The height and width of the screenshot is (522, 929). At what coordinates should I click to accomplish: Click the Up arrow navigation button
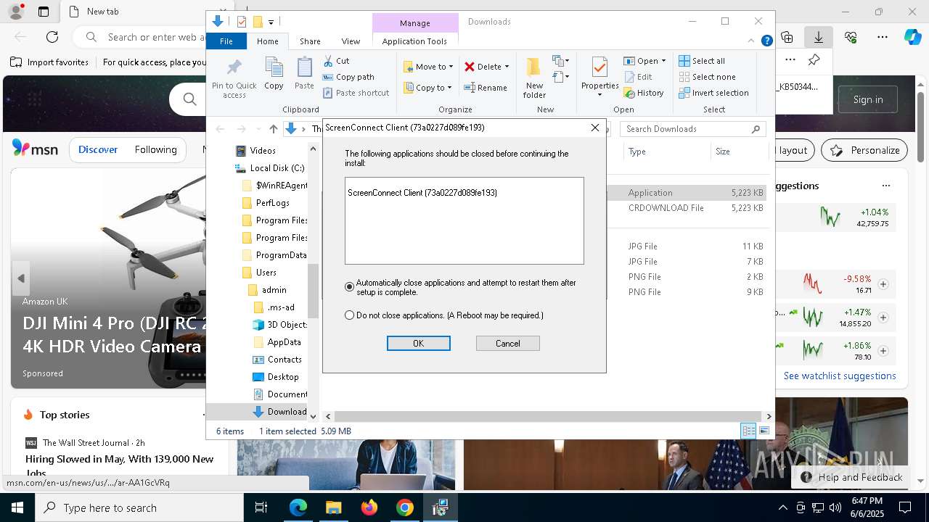point(273,129)
